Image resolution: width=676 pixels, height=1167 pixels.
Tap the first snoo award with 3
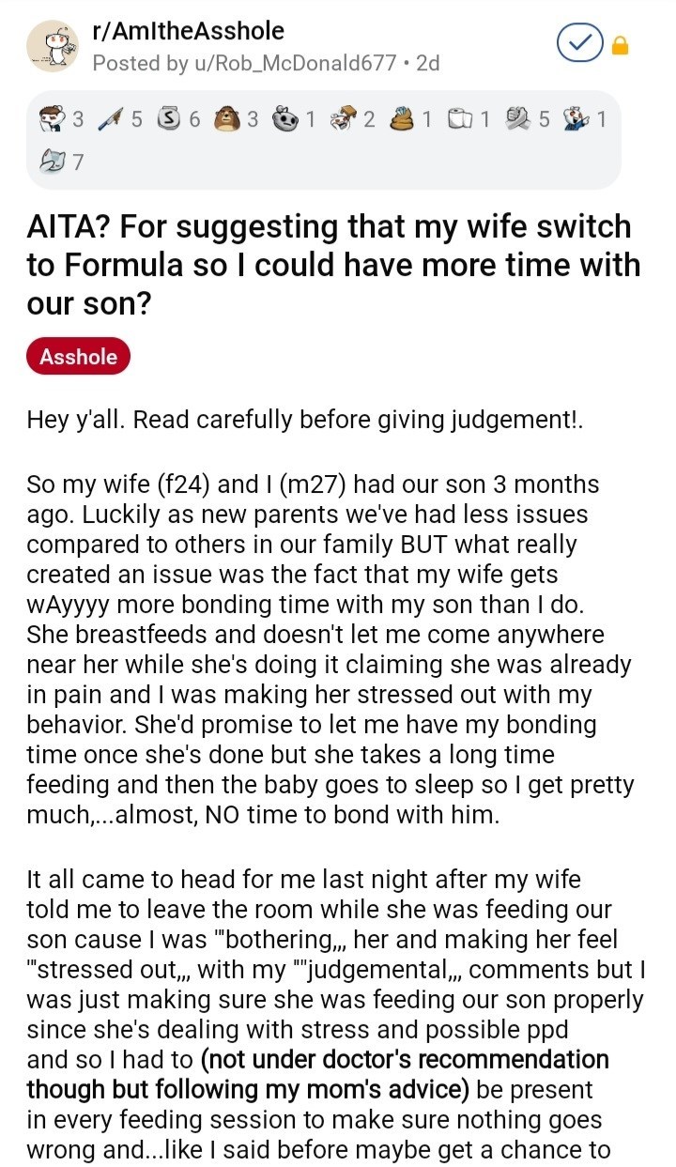[x=54, y=119]
